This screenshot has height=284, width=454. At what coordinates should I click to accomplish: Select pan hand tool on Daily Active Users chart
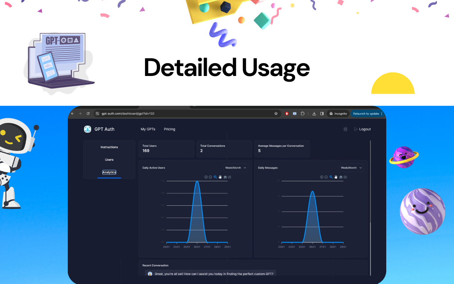coord(220,177)
